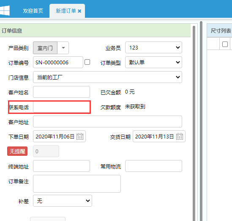This screenshot has width=232, height=221.
Task: Select the 新增订单 tab
Action: pos(66,11)
